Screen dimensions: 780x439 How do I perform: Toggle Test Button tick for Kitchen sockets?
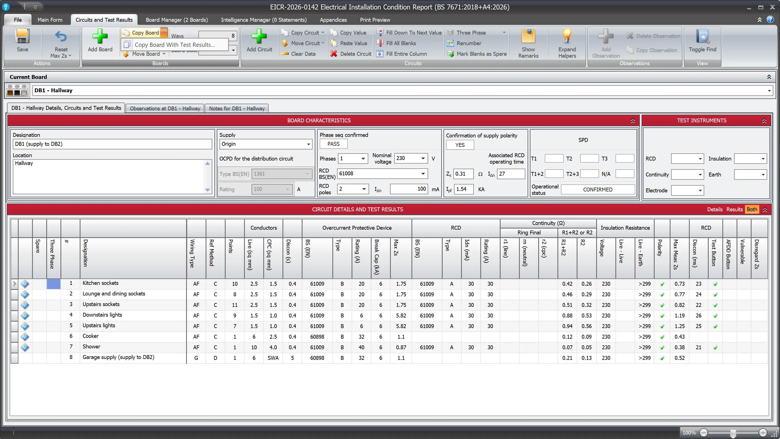click(x=715, y=284)
